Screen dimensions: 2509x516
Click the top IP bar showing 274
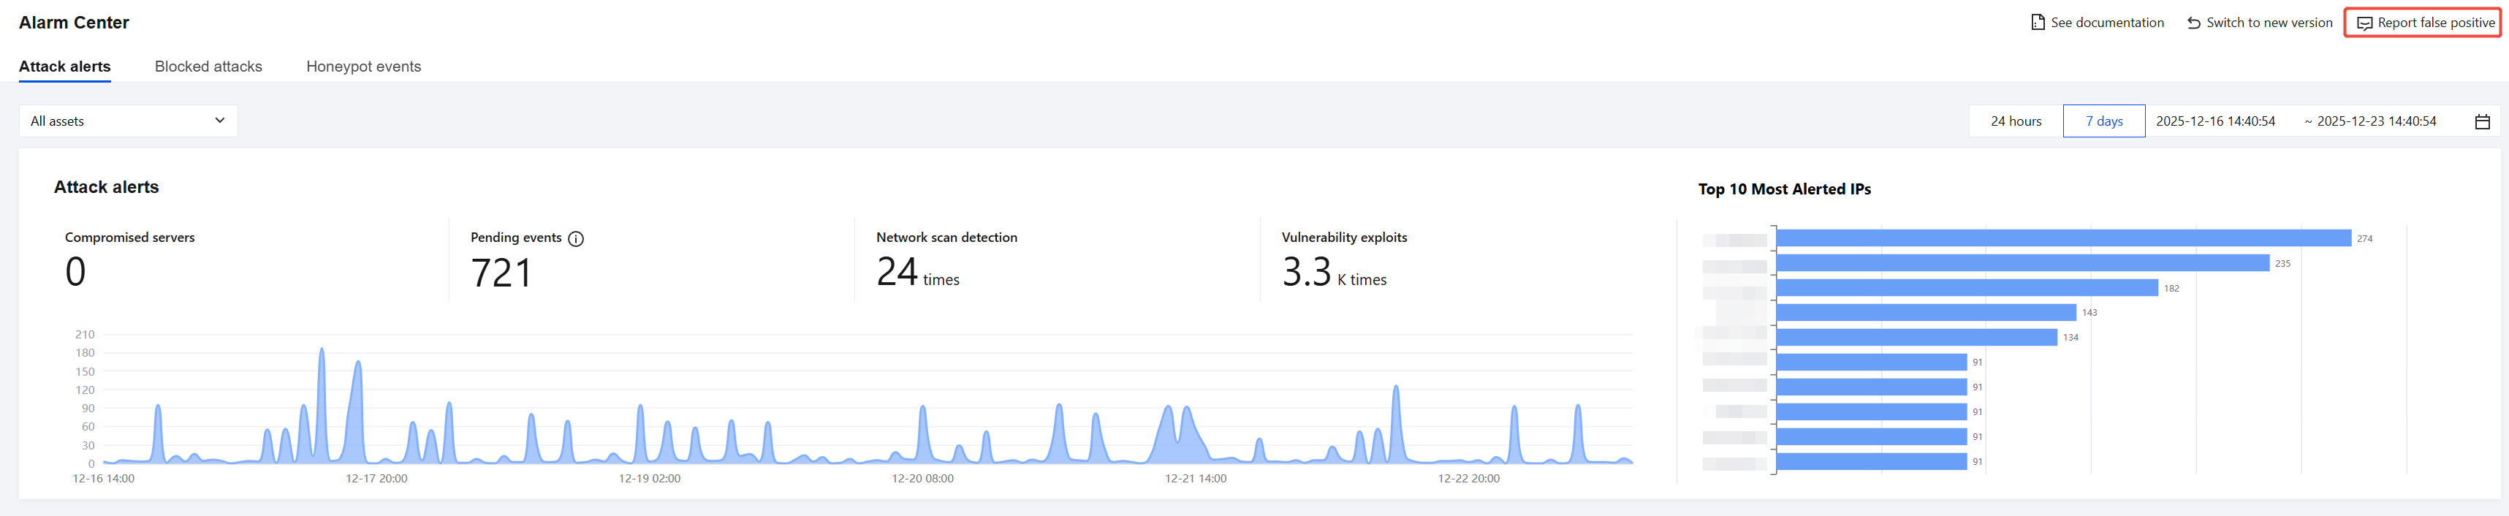pos(2063,238)
